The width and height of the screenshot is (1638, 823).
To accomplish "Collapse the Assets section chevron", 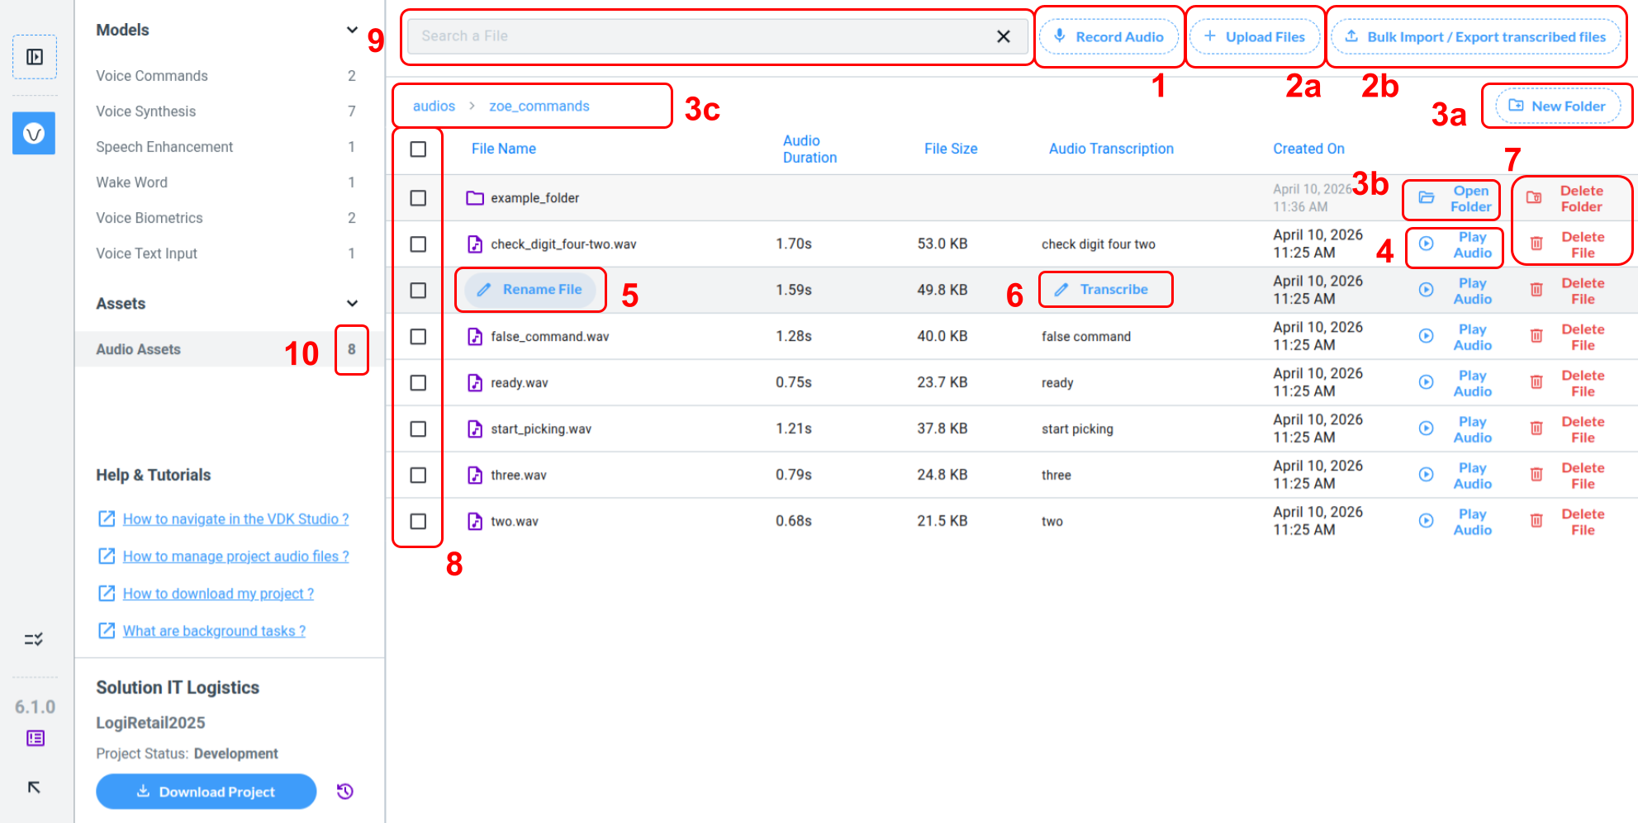I will (x=352, y=303).
